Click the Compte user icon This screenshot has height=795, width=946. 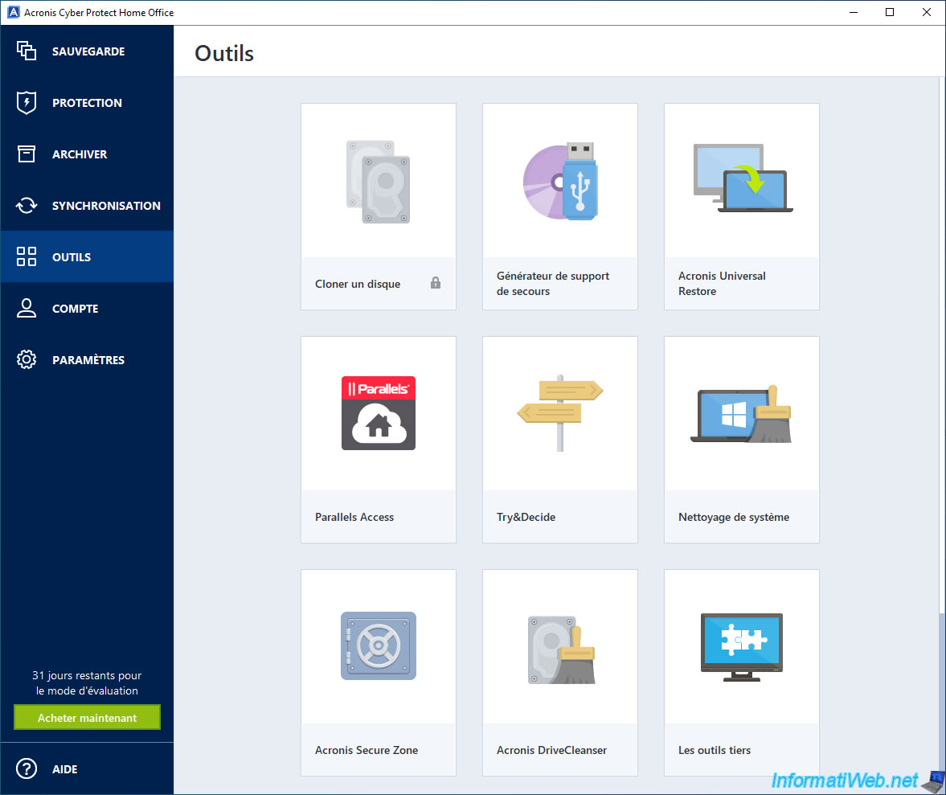pos(27,308)
